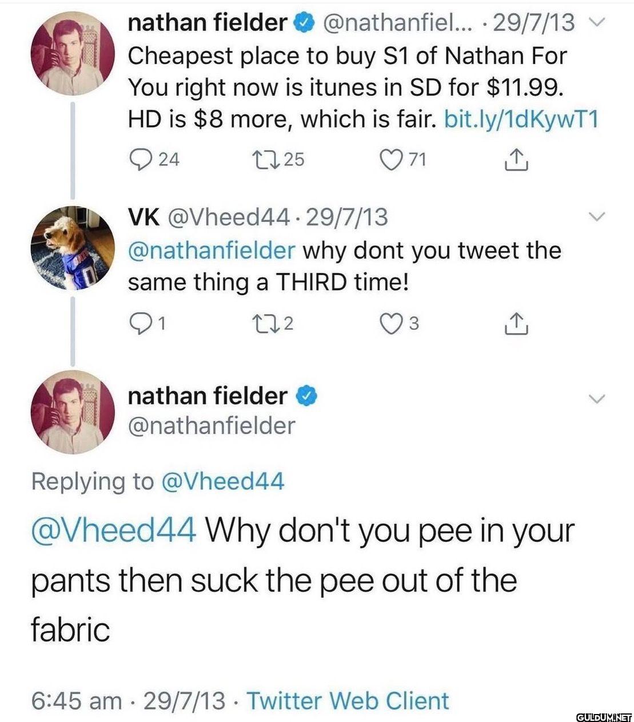This screenshot has height=722, width=634.
Task: Open @Vheed44 in Replying to line
Action: 223,481
